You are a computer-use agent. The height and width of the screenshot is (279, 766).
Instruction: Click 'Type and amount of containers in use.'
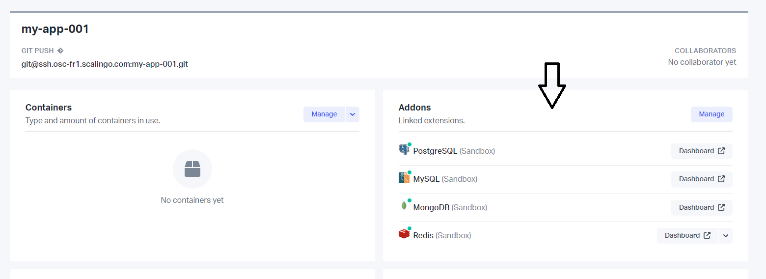(93, 120)
